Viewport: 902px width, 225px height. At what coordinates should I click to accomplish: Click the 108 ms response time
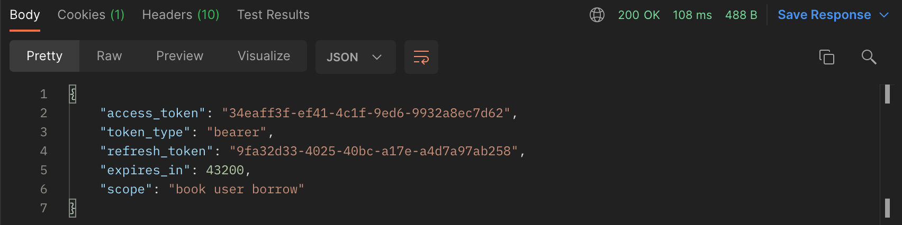click(x=692, y=15)
